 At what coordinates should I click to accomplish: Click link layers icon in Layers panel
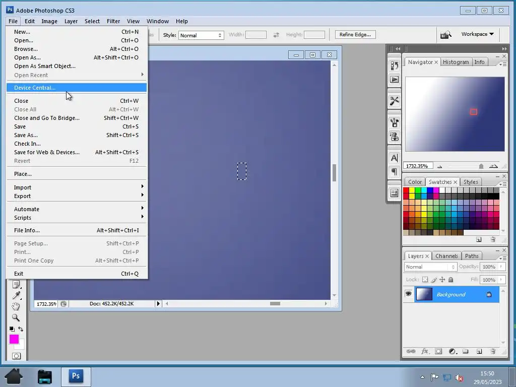pos(411,351)
